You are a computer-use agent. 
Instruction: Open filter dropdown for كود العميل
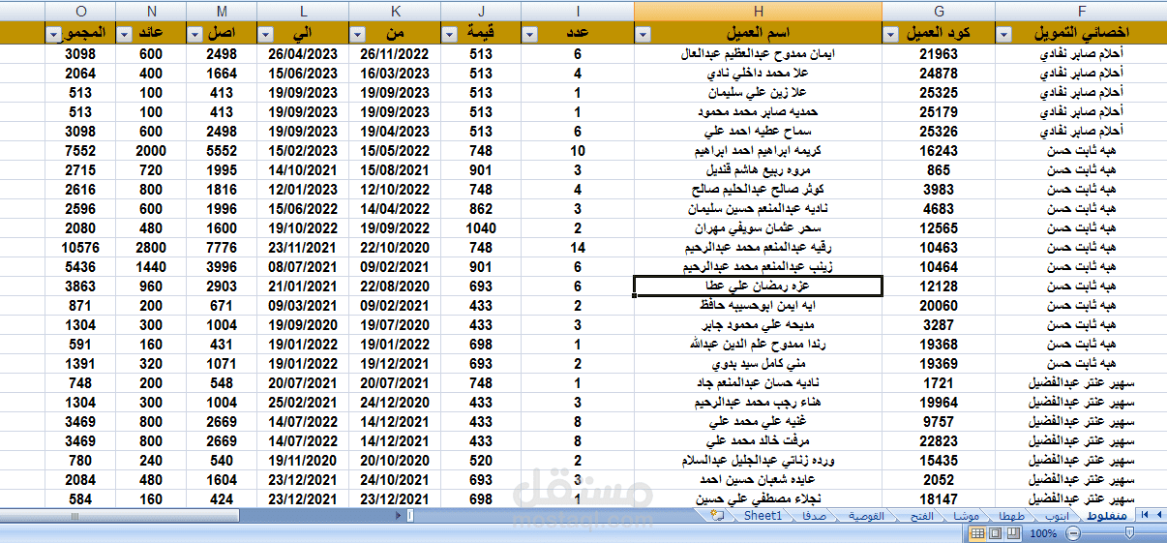point(891,34)
